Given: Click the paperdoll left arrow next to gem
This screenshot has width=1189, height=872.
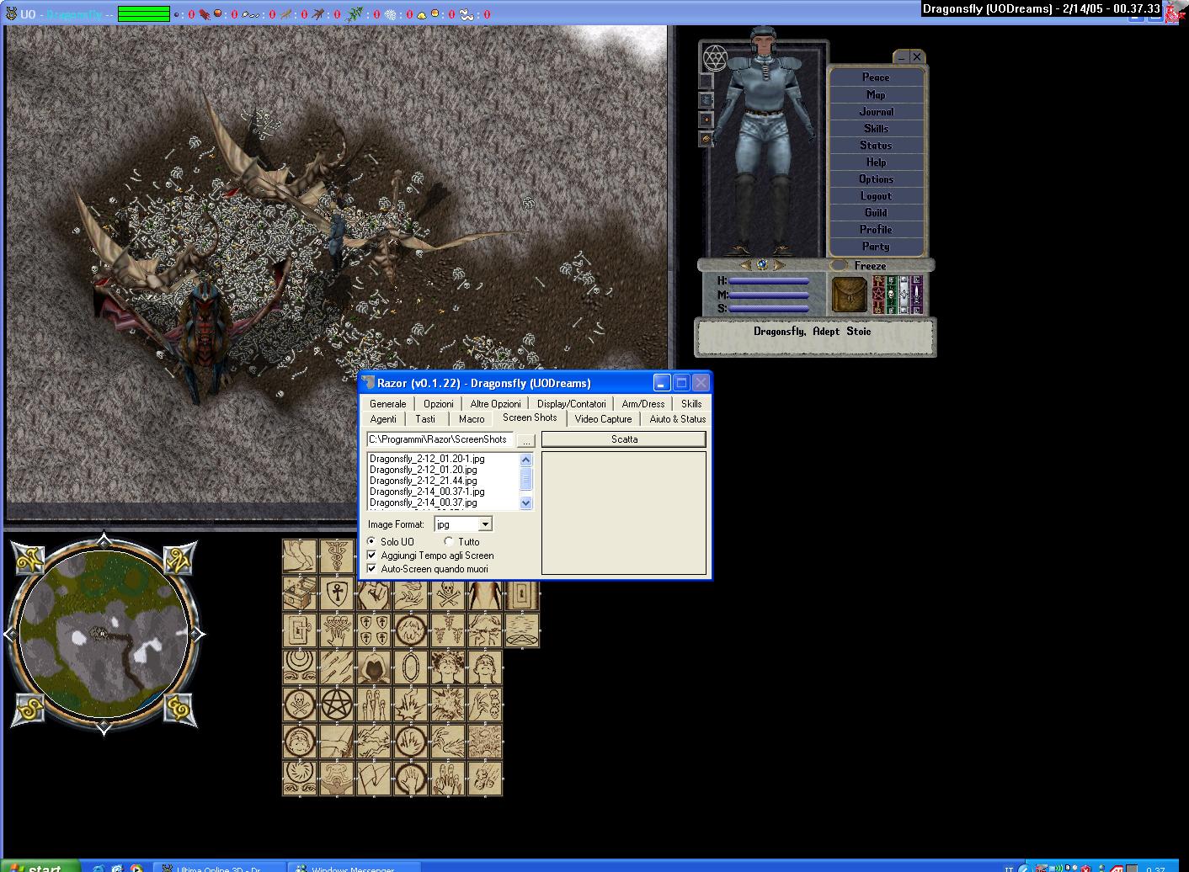Looking at the screenshot, I should click(x=745, y=264).
